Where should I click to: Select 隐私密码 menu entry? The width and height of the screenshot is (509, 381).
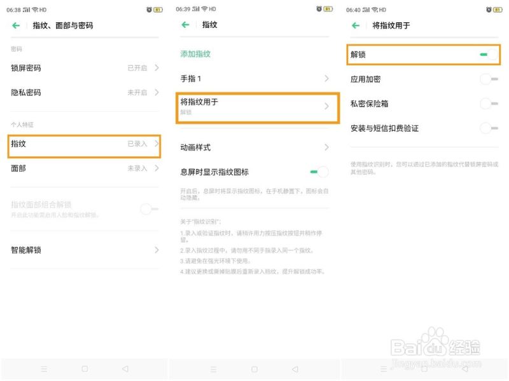(x=85, y=93)
